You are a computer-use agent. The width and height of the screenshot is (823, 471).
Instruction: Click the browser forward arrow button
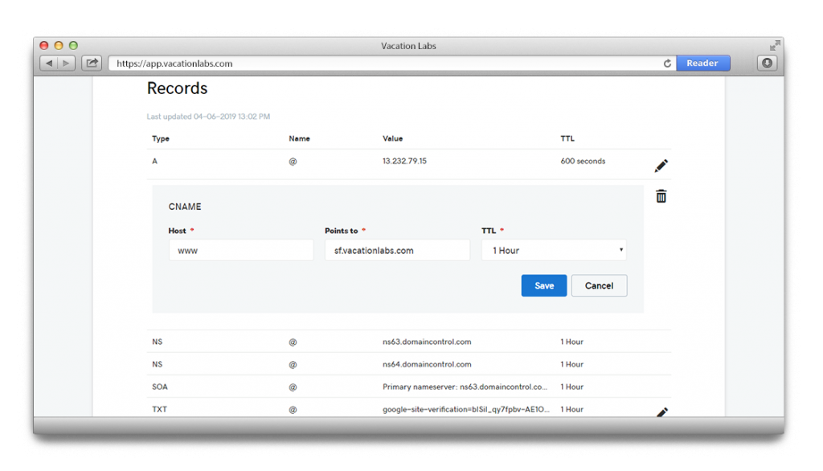click(x=66, y=63)
